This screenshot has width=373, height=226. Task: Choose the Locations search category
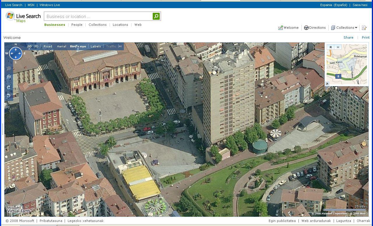(120, 25)
